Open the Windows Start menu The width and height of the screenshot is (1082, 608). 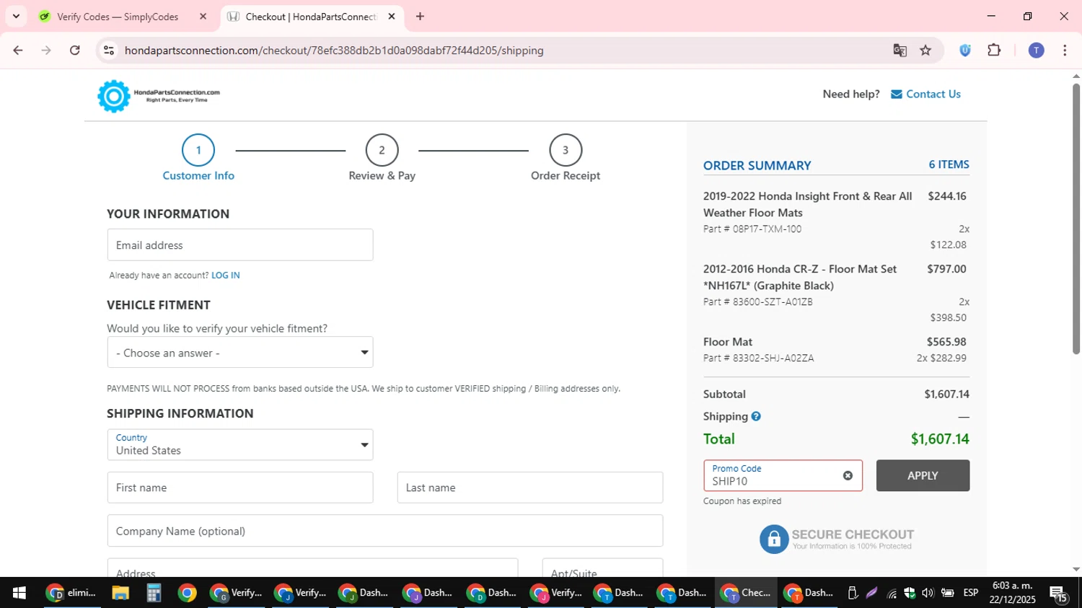point(19,593)
